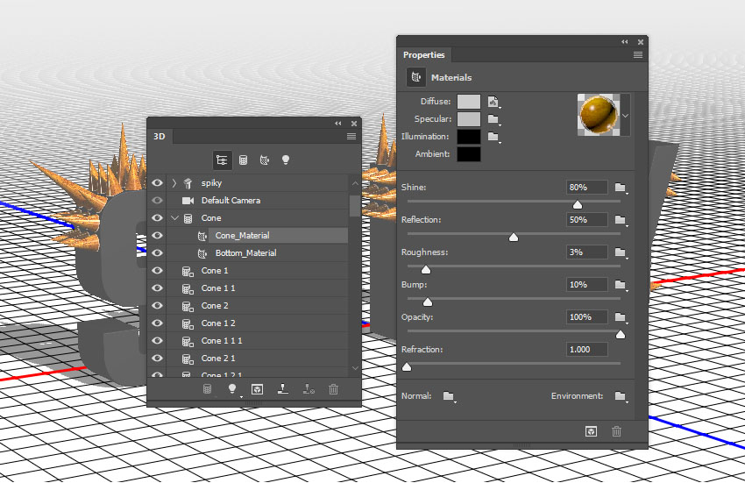Screen dimensions: 745x483
Task: Click Illumination color swatch
Action: tap(469, 137)
